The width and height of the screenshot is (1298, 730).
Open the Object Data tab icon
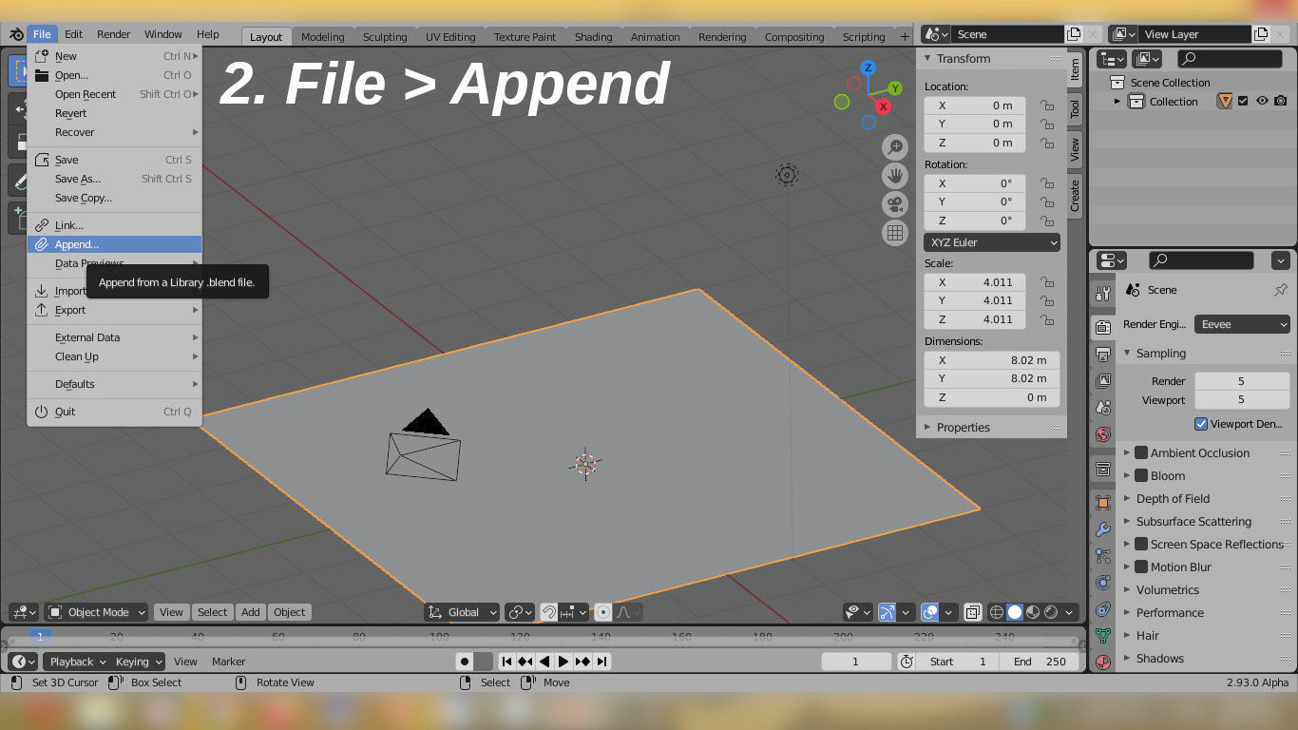point(1102,635)
